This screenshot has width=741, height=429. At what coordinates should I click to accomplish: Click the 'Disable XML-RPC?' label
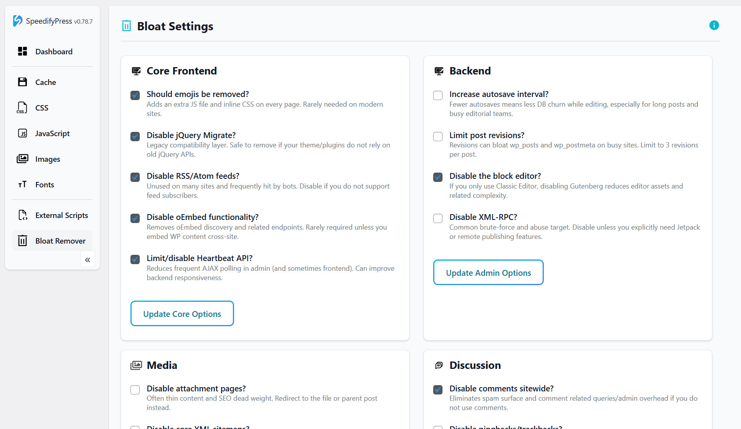coord(483,217)
